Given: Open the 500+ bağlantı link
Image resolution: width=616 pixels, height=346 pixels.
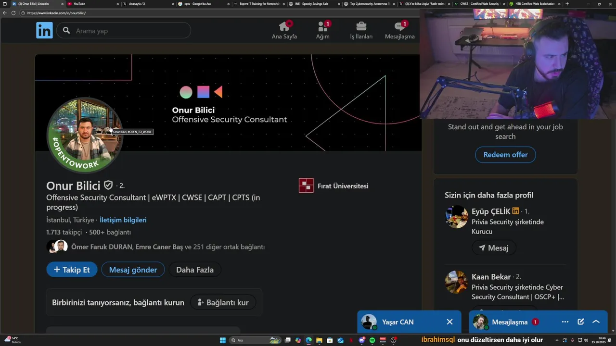Looking at the screenshot, I should pos(110,232).
